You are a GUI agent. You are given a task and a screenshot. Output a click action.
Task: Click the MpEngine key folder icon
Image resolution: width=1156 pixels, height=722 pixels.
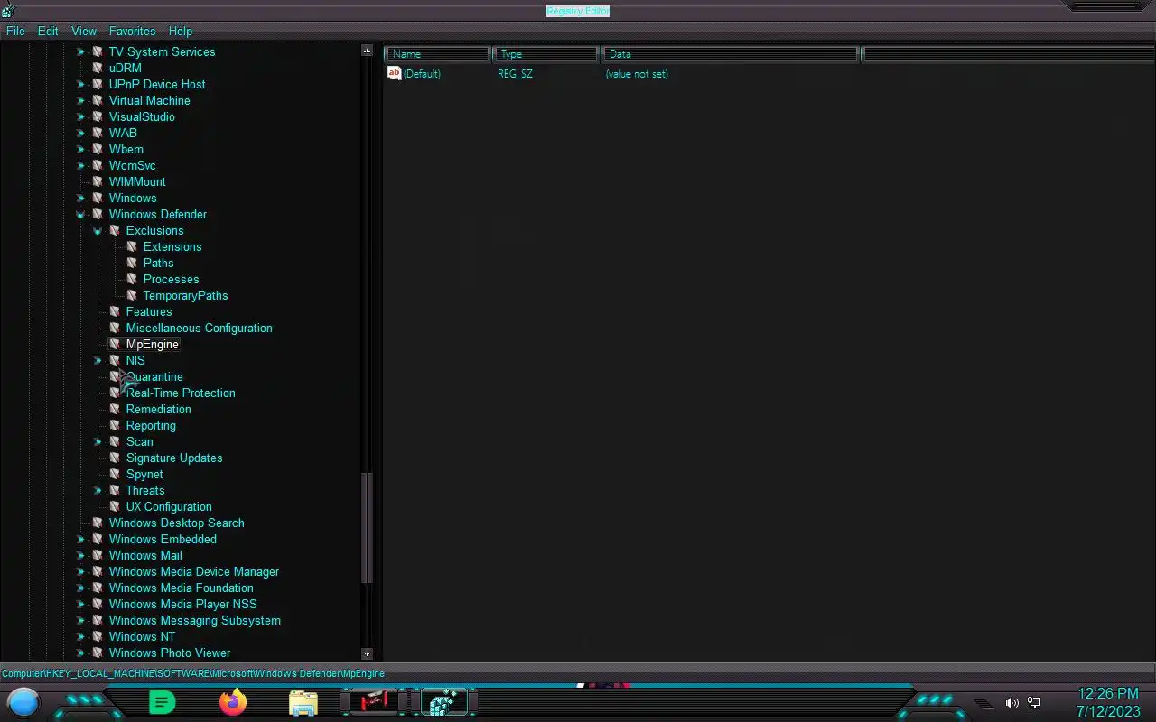coord(115,344)
